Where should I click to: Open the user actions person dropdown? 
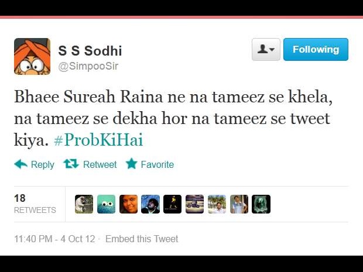(x=266, y=50)
